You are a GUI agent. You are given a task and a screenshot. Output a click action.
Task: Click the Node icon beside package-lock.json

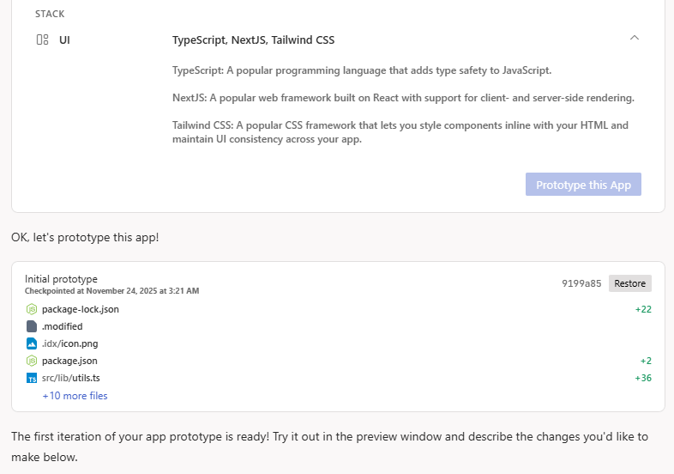click(32, 309)
